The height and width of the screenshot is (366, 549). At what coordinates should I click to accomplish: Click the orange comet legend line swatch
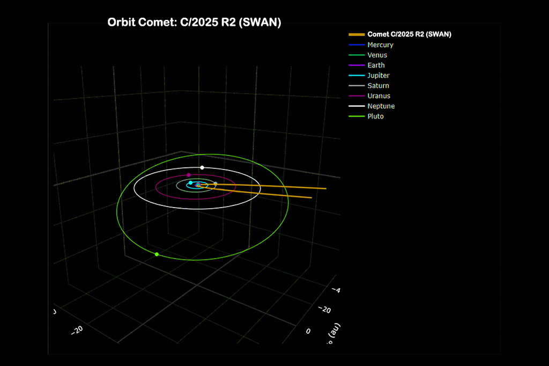(x=356, y=34)
